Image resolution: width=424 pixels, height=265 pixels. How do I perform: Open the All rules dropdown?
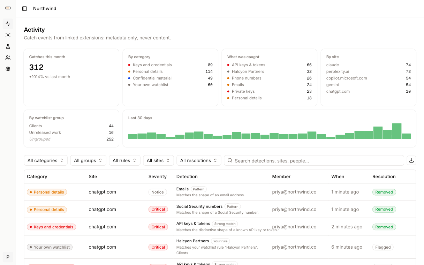[124, 160]
